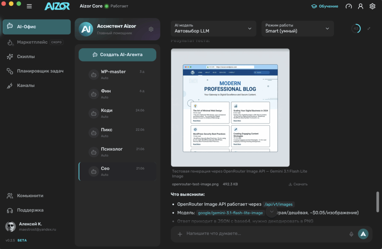The image size is (382, 249).
Task: Click the microphone icon in input
Action: (351, 234)
